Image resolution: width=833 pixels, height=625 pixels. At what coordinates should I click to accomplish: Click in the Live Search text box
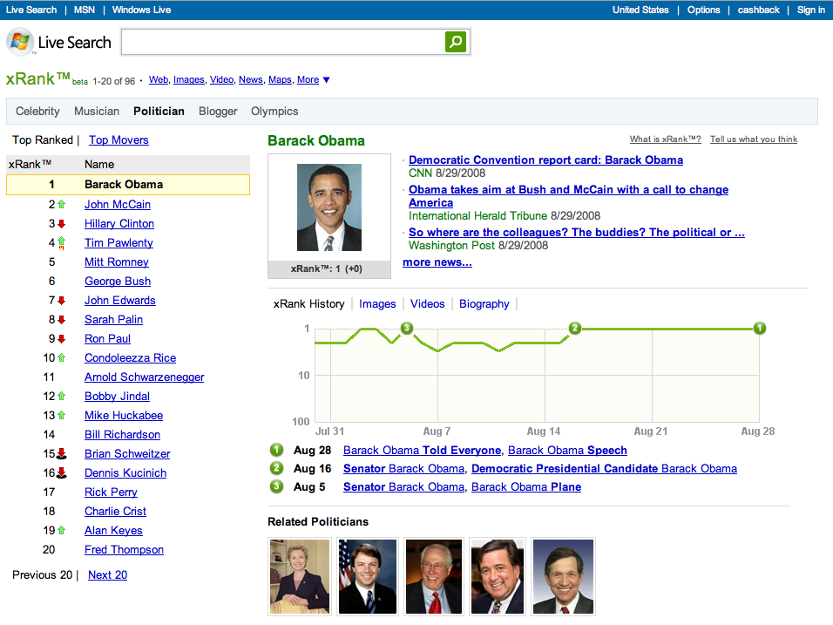282,42
